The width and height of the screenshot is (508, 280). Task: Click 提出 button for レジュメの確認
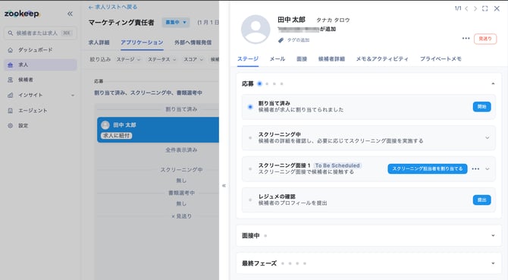point(481,200)
